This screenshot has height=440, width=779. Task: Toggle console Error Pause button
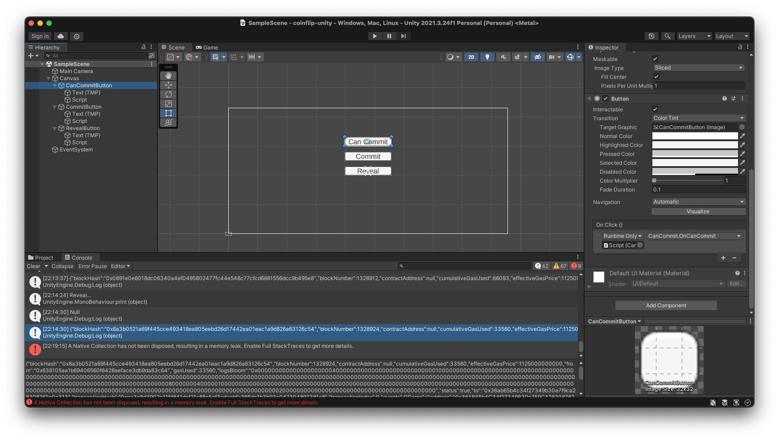93,266
